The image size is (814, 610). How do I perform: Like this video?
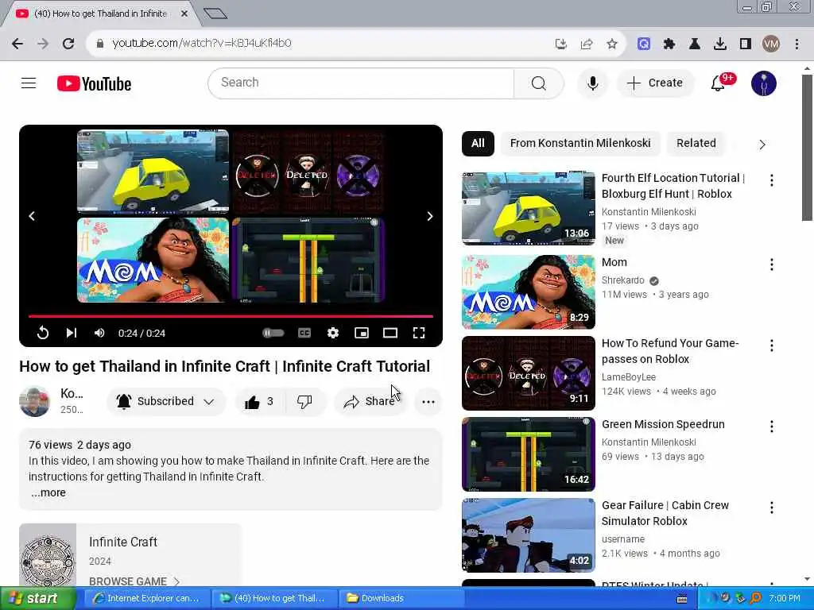point(259,401)
